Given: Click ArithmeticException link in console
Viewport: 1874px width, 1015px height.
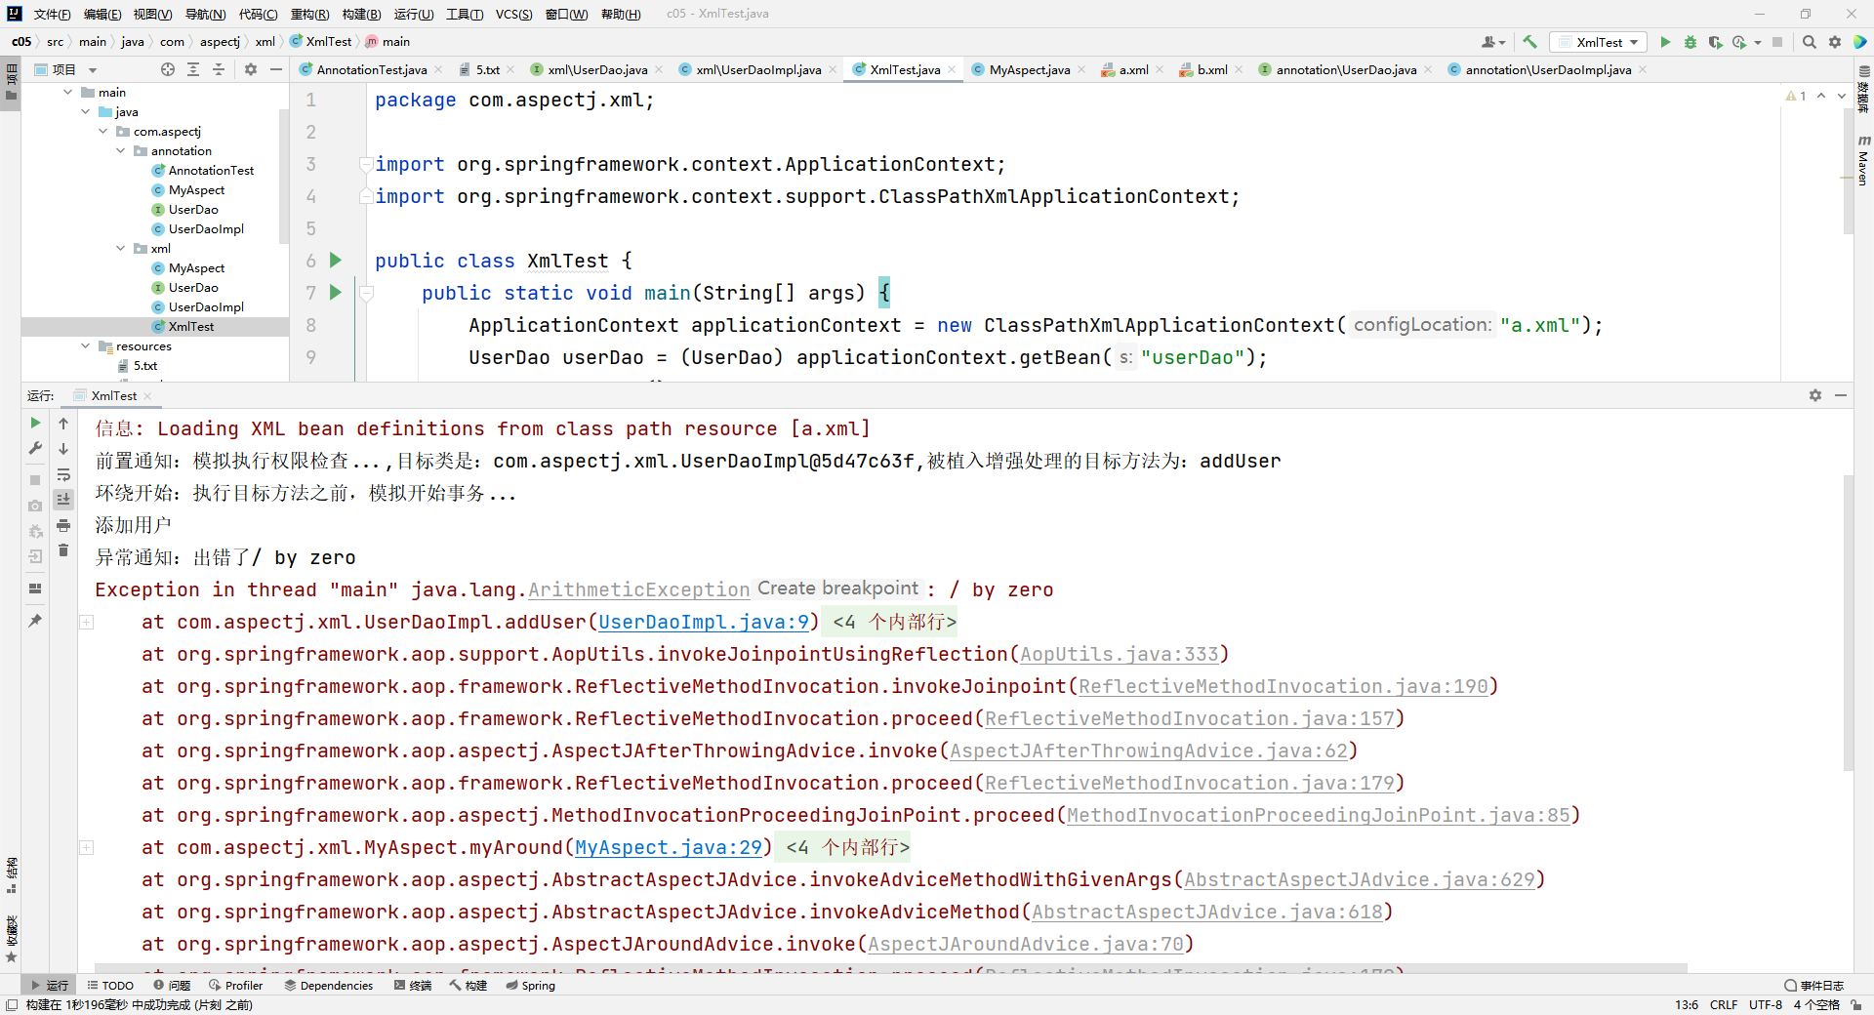Looking at the screenshot, I should (x=639, y=589).
